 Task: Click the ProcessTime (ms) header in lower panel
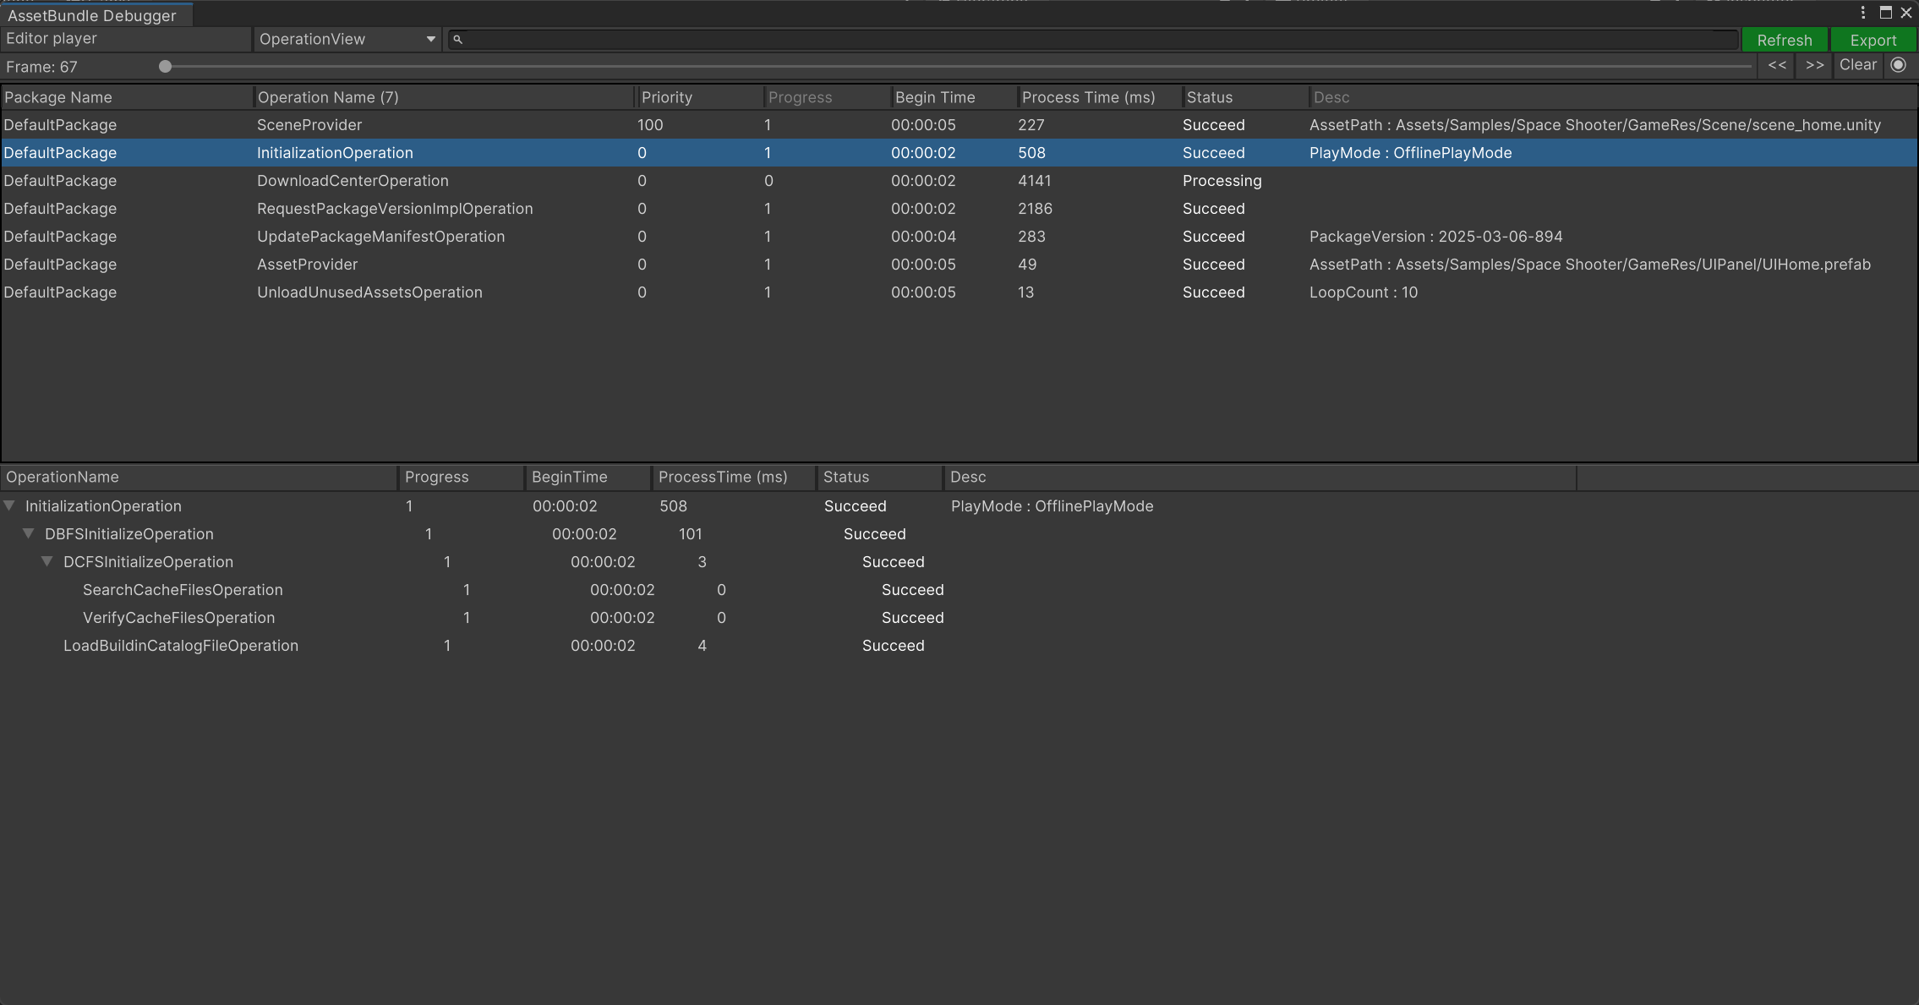735,477
